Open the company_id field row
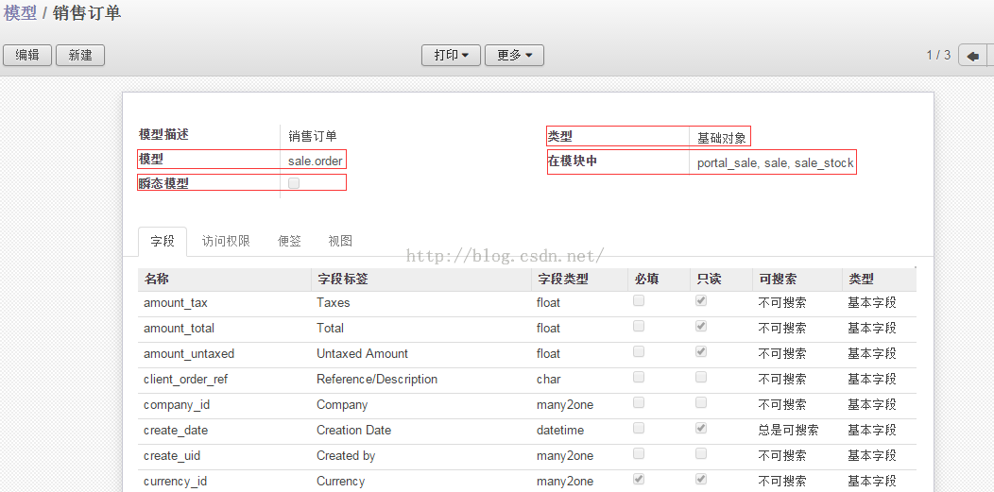994x492 pixels. [x=177, y=404]
